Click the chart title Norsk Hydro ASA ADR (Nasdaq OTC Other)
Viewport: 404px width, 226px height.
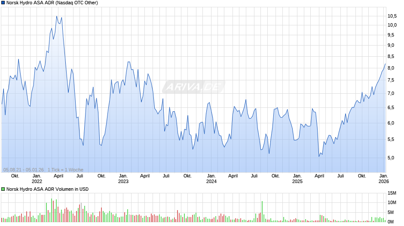(52, 3)
